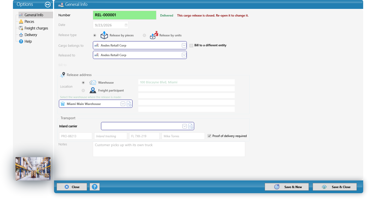The width and height of the screenshot is (369, 199).
Task: Click the Release by pieces box icon
Action: point(104,35)
